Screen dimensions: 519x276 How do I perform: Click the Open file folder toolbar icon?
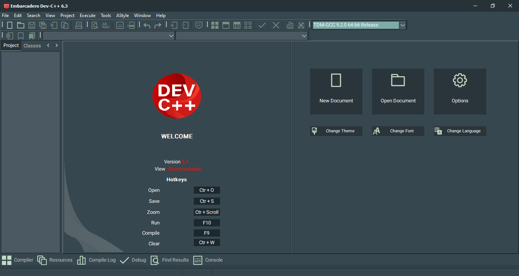(x=21, y=25)
